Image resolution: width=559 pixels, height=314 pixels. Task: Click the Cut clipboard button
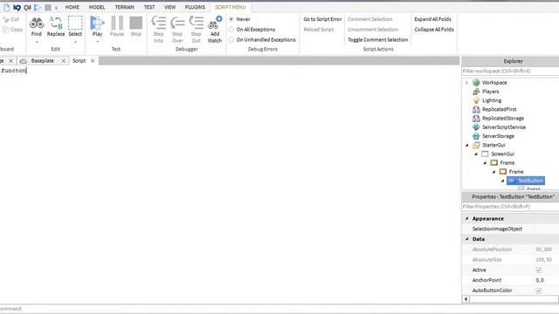[11, 19]
